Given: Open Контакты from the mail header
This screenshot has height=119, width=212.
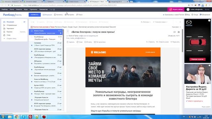Looking at the screenshot, I should [58, 15].
